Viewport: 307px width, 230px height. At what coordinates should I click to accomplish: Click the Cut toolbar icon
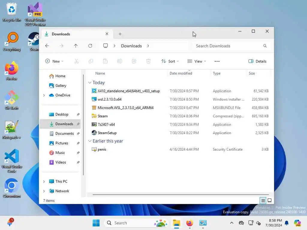click(76, 61)
